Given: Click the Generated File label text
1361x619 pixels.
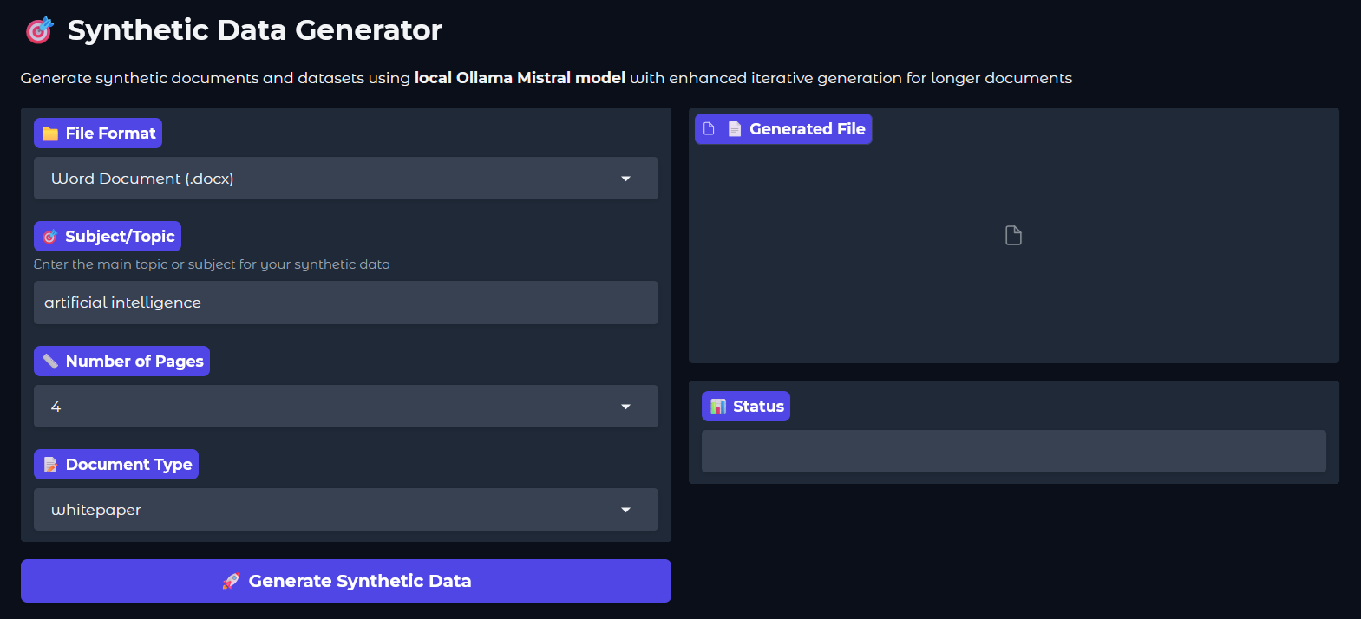Looking at the screenshot, I should pos(808,129).
